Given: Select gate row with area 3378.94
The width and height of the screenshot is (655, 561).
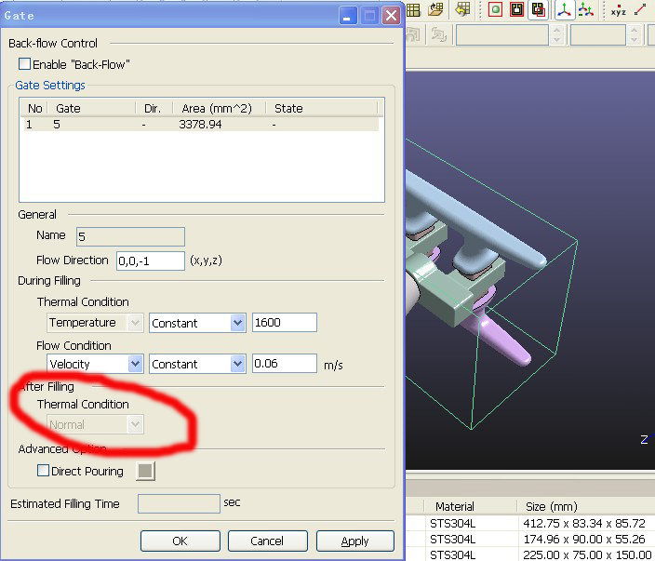Looking at the screenshot, I should (201, 125).
